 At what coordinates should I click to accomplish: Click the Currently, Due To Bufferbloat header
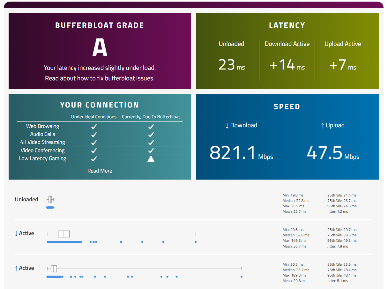(x=151, y=117)
